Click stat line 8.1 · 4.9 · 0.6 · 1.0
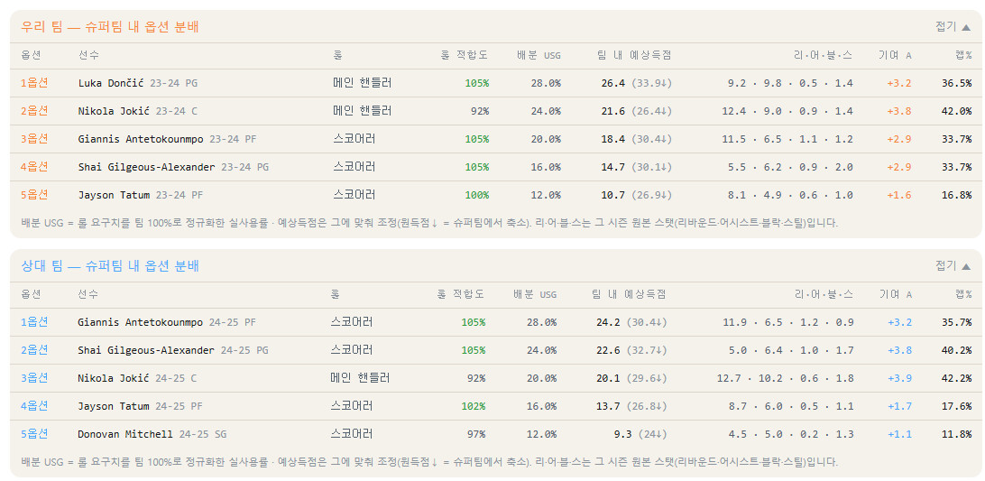This screenshot has height=481, width=985. (x=790, y=195)
